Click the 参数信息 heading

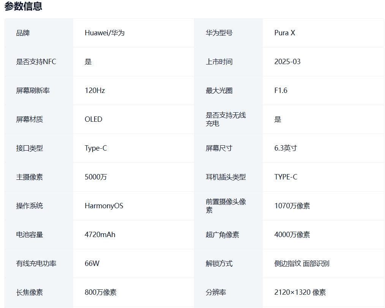(x=23, y=6)
